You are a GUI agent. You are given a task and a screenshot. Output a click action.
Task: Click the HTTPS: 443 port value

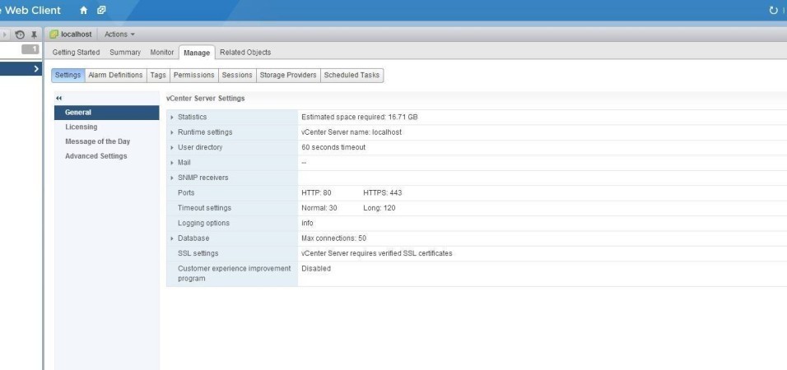pos(383,193)
